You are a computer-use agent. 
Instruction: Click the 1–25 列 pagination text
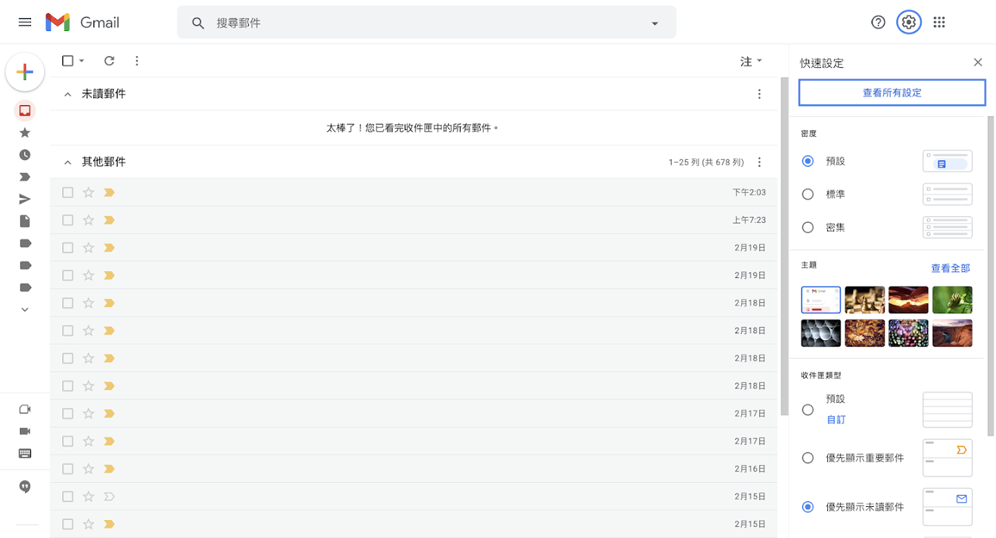(706, 163)
